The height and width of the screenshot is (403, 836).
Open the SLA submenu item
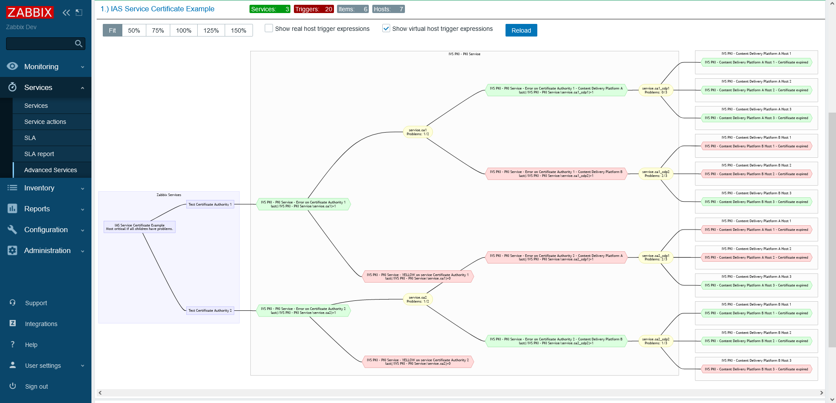52,138
